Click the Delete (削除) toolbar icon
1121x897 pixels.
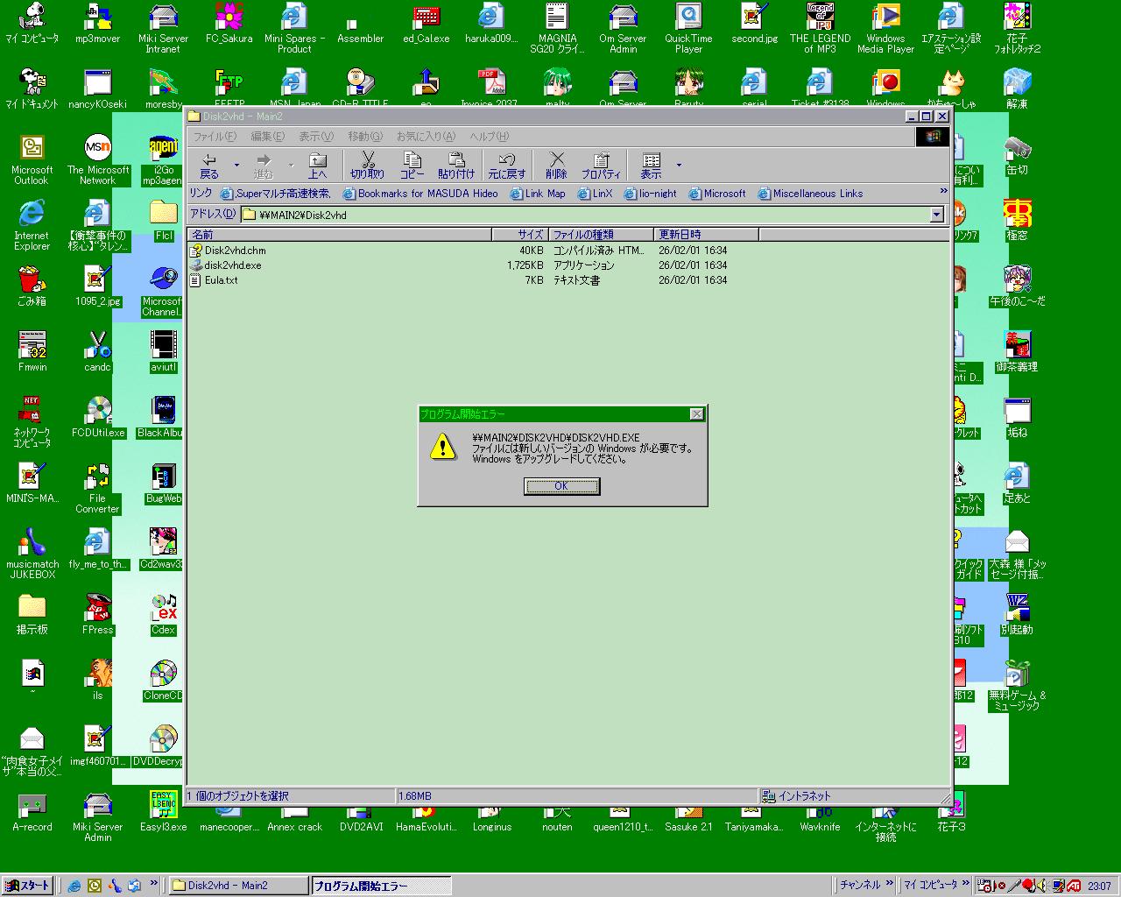[556, 164]
